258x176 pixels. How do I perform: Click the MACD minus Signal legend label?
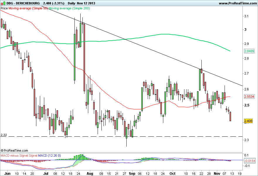tap(14, 155)
